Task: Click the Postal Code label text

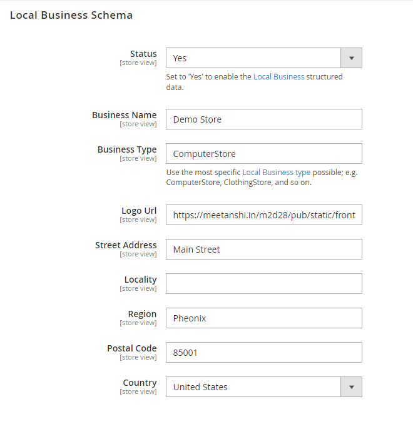Action: tap(132, 348)
